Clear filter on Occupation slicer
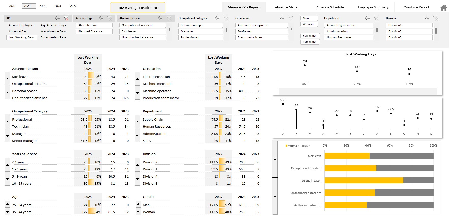Image resolution: width=452 pixels, height=219 pixels. tap(291, 18)
